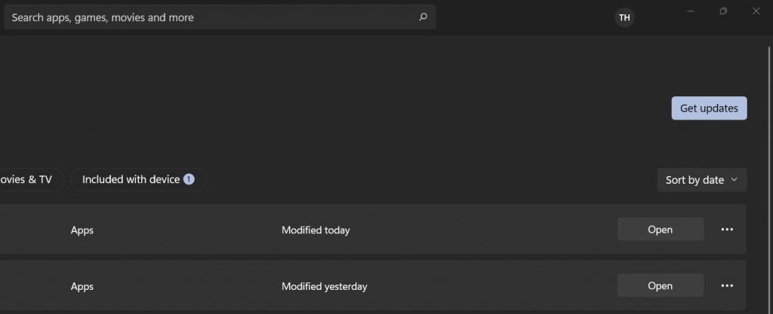Open more options for app modified yesterday
This screenshot has width=773, height=314.
727,286
